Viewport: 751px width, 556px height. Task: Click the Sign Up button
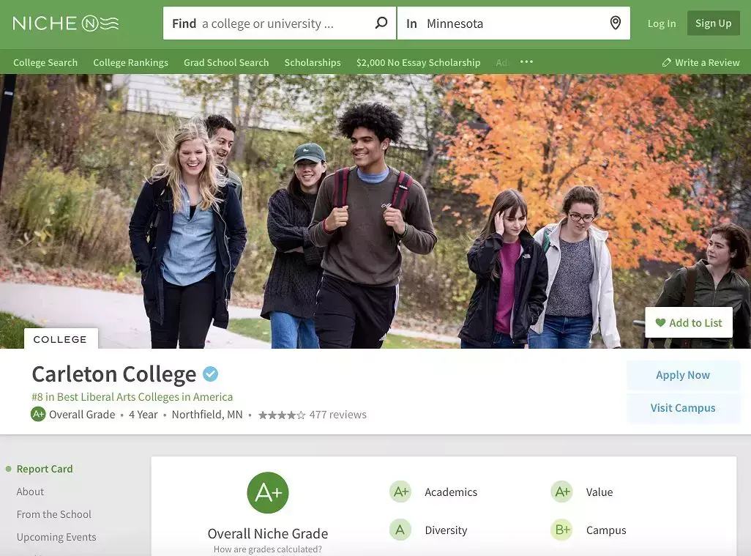click(713, 23)
